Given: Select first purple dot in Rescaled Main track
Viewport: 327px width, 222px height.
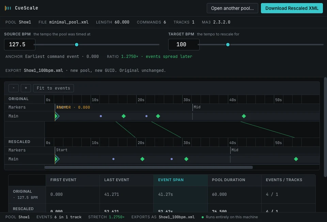Looking at the screenshot, I should click(113, 159).
